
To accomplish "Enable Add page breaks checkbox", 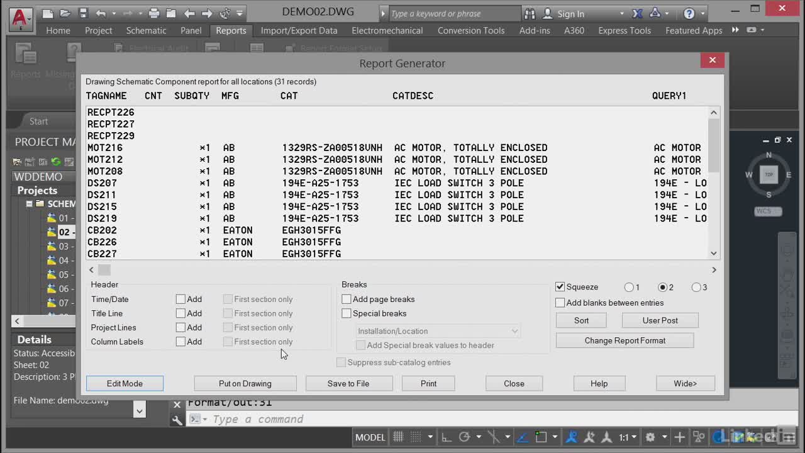I will (x=347, y=299).
